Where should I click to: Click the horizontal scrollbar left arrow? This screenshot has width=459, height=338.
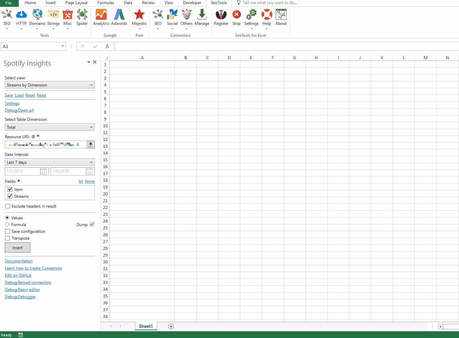441,326
